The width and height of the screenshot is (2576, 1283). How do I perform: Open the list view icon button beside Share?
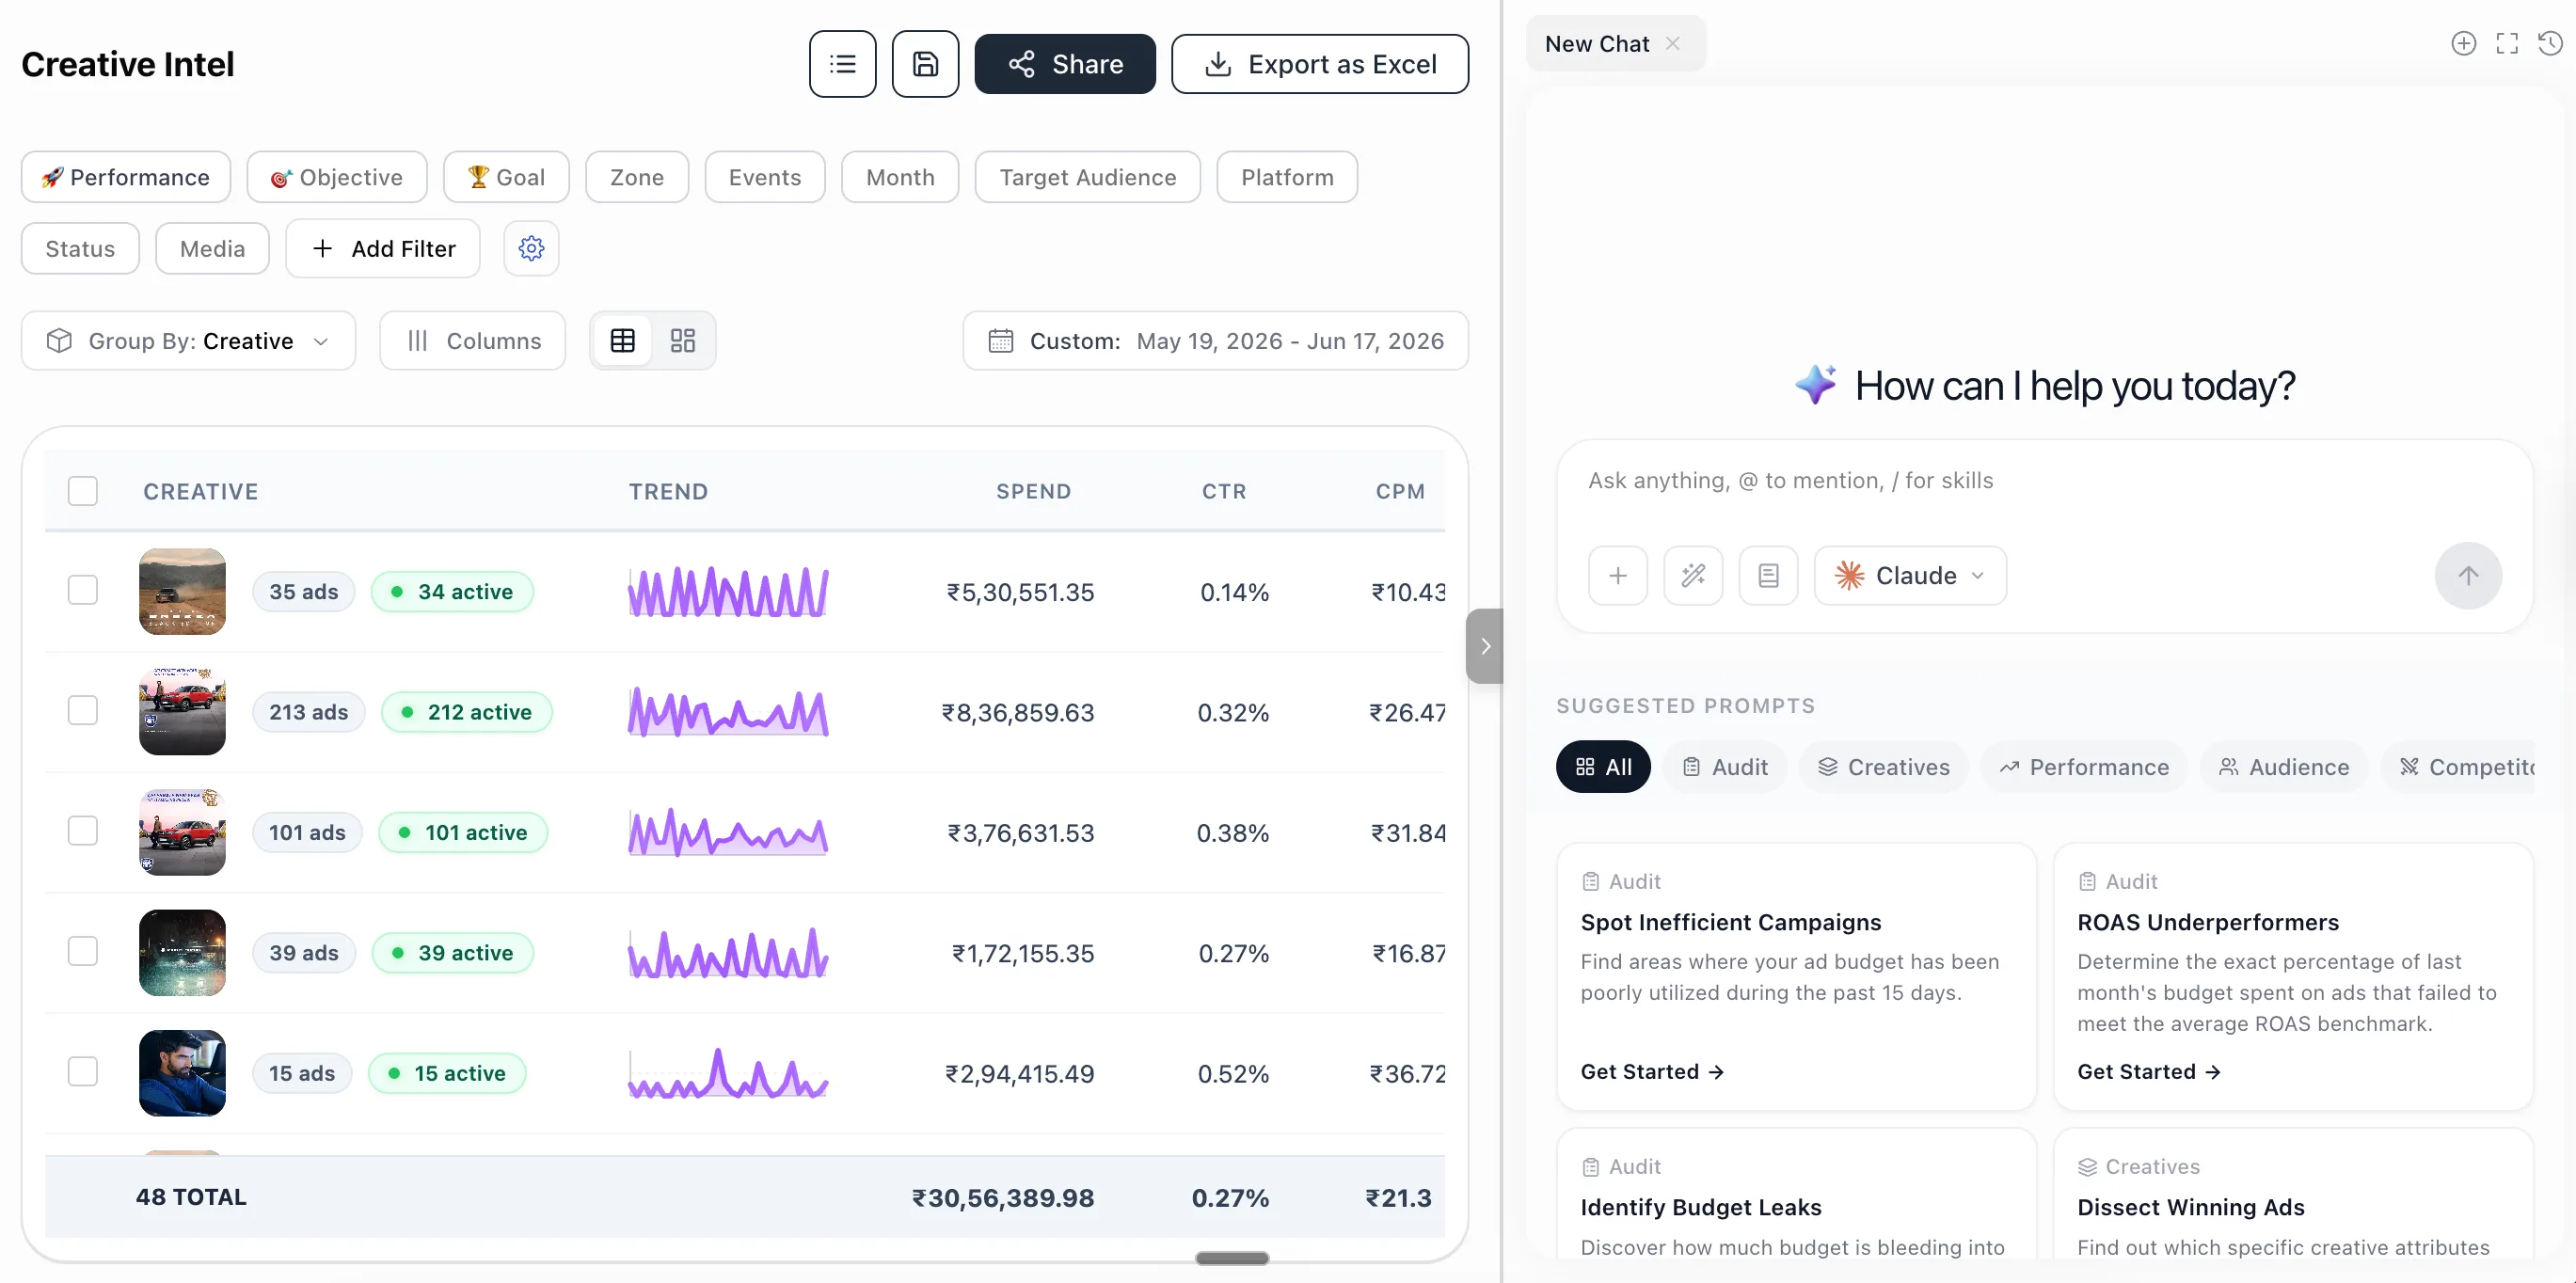tap(842, 64)
